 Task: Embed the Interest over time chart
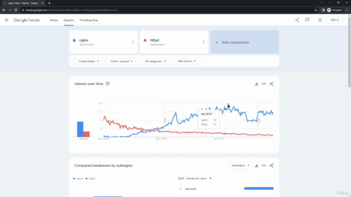264,84
